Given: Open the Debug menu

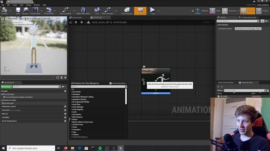Looking at the screenshot, I should pyautogui.click(x=28, y=5).
